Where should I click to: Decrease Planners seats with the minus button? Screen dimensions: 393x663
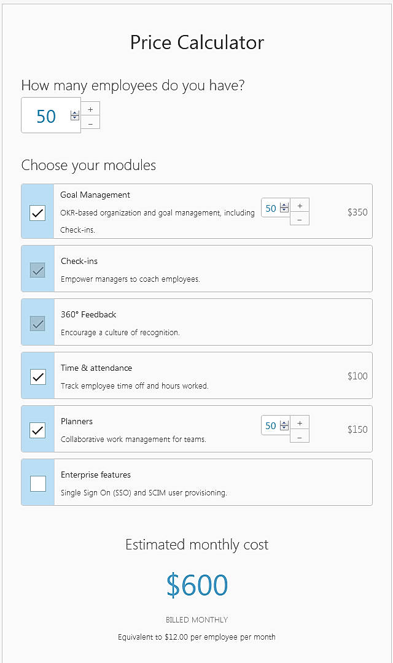299,437
